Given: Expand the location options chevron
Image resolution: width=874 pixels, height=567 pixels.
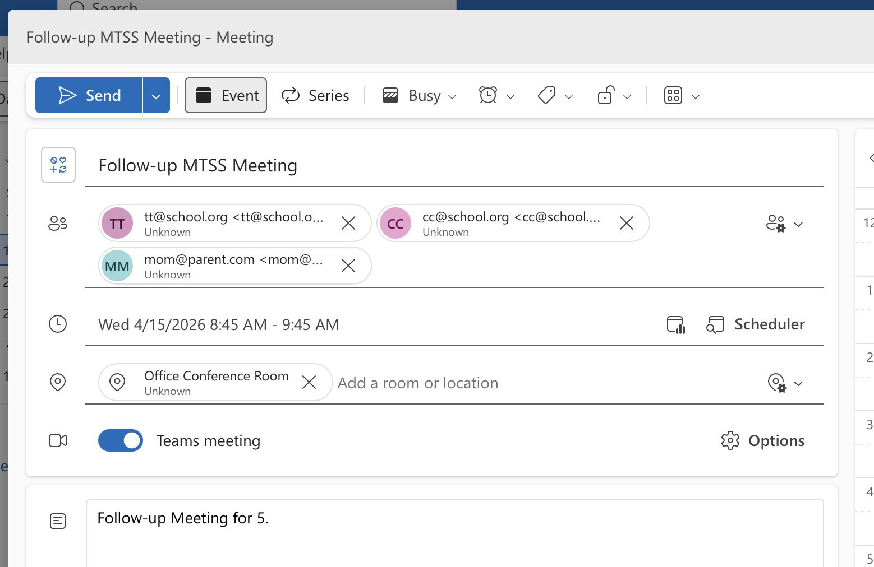Looking at the screenshot, I should 799,383.
